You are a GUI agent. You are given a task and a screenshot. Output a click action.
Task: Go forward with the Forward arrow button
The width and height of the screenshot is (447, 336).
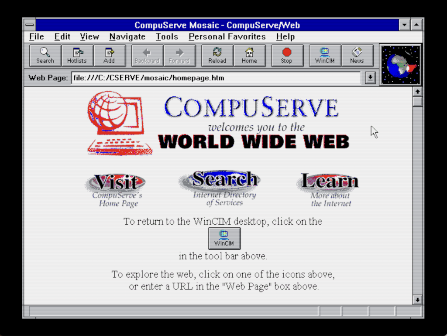[179, 55]
